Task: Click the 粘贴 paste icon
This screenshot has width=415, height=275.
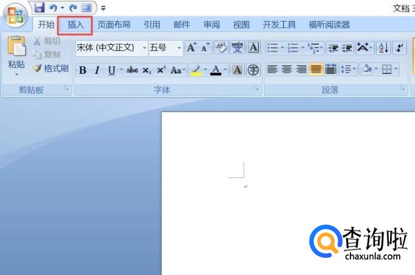Action: coord(16,46)
